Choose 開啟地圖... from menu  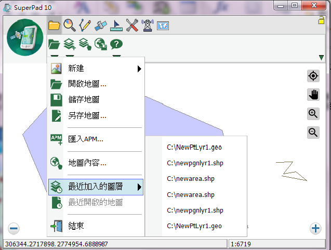tap(96, 84)
